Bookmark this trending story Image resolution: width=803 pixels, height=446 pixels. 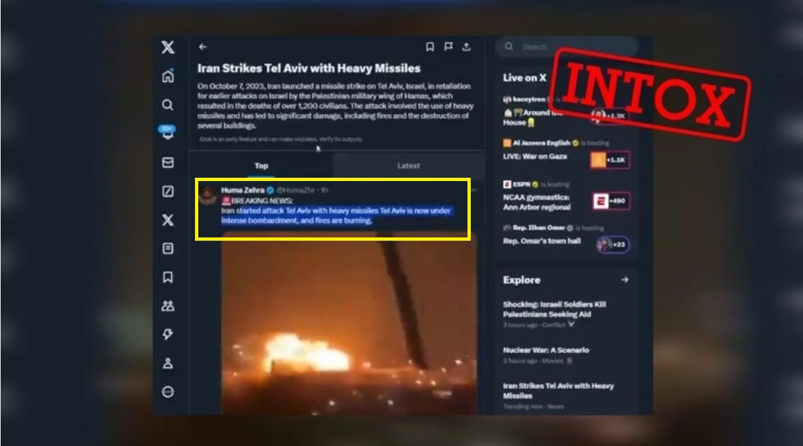click(430, 47)
